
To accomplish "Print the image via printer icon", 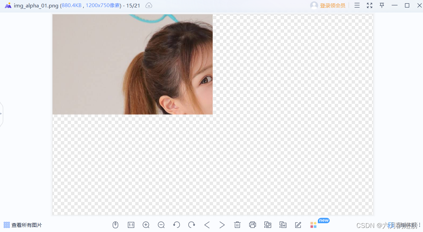I will pyautogui.click(x=253, y=225).
